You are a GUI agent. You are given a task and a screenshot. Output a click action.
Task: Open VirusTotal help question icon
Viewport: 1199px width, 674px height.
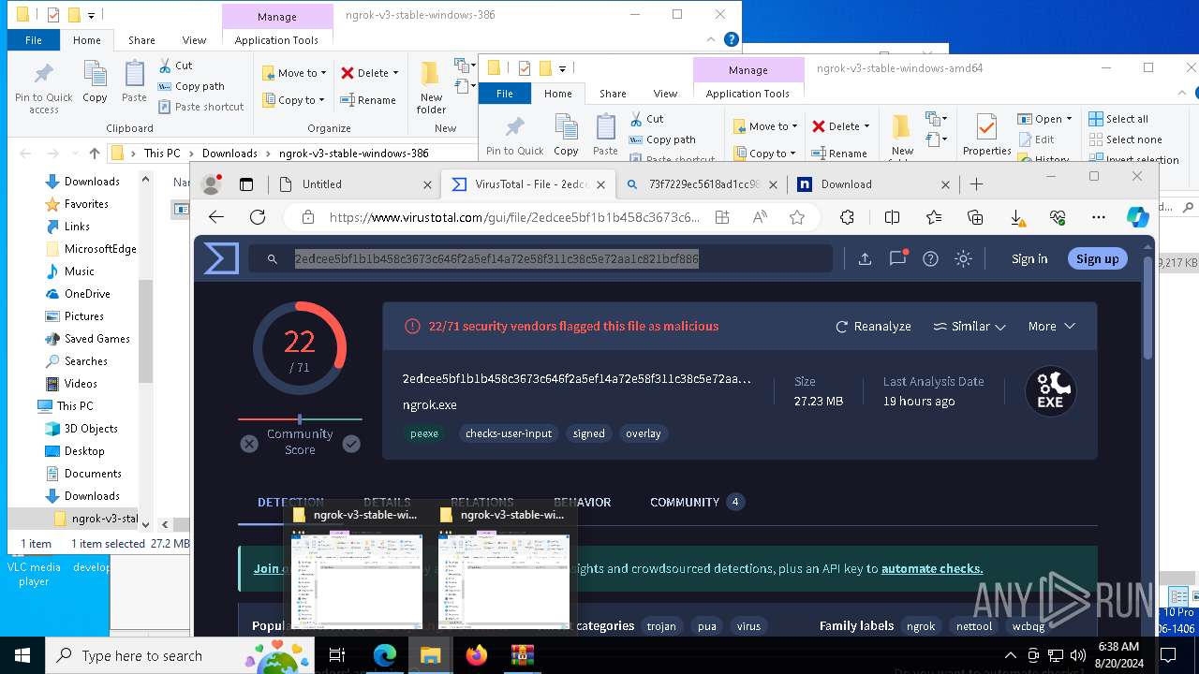point(930,259)
